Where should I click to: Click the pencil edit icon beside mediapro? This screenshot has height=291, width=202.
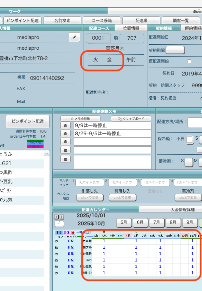(74, 37)
